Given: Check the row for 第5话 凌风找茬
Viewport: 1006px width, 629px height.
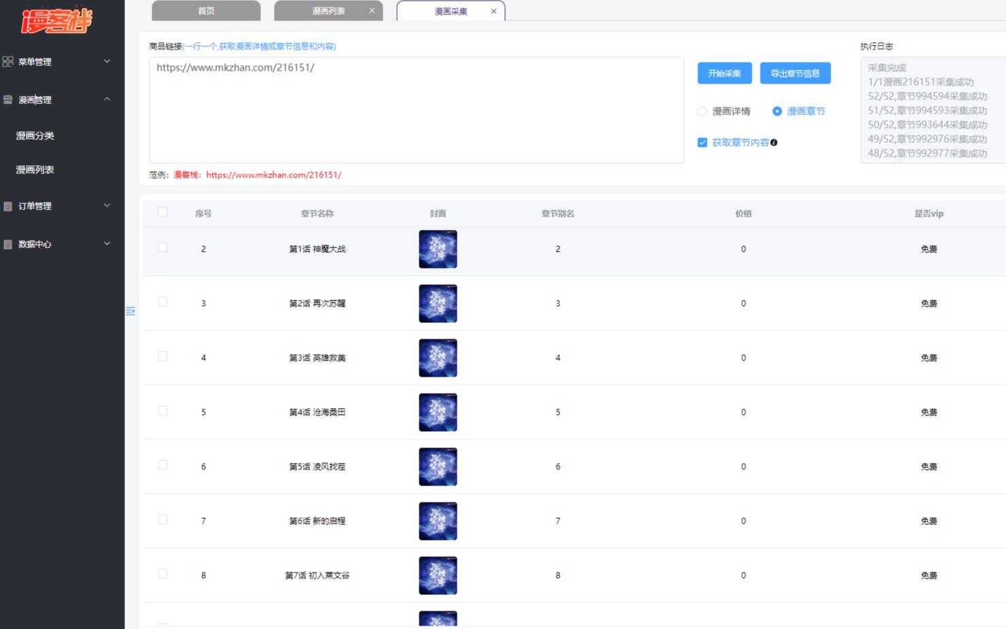Looking at the screenshot, I should point(162,465).
